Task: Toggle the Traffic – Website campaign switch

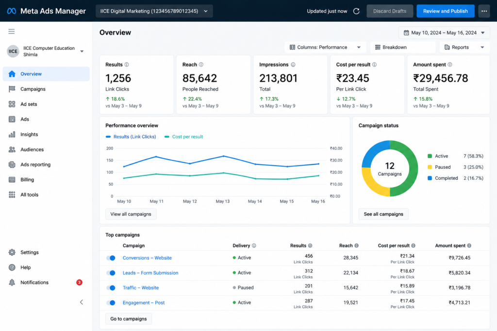Action: (111, 288)
